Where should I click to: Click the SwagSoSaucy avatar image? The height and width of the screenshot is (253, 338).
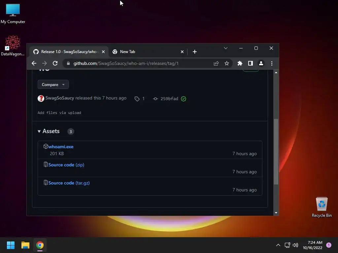click(x=41, y=98)
